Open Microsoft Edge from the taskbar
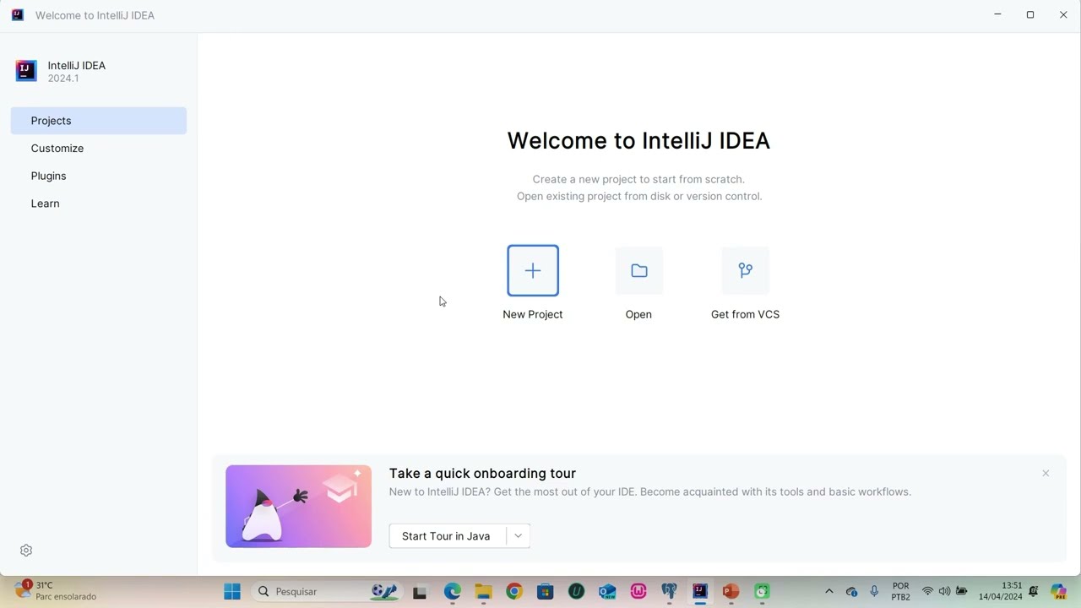The width and height of the screenshot is (1081, 608). pyautogui.click(x=453, y=591)
